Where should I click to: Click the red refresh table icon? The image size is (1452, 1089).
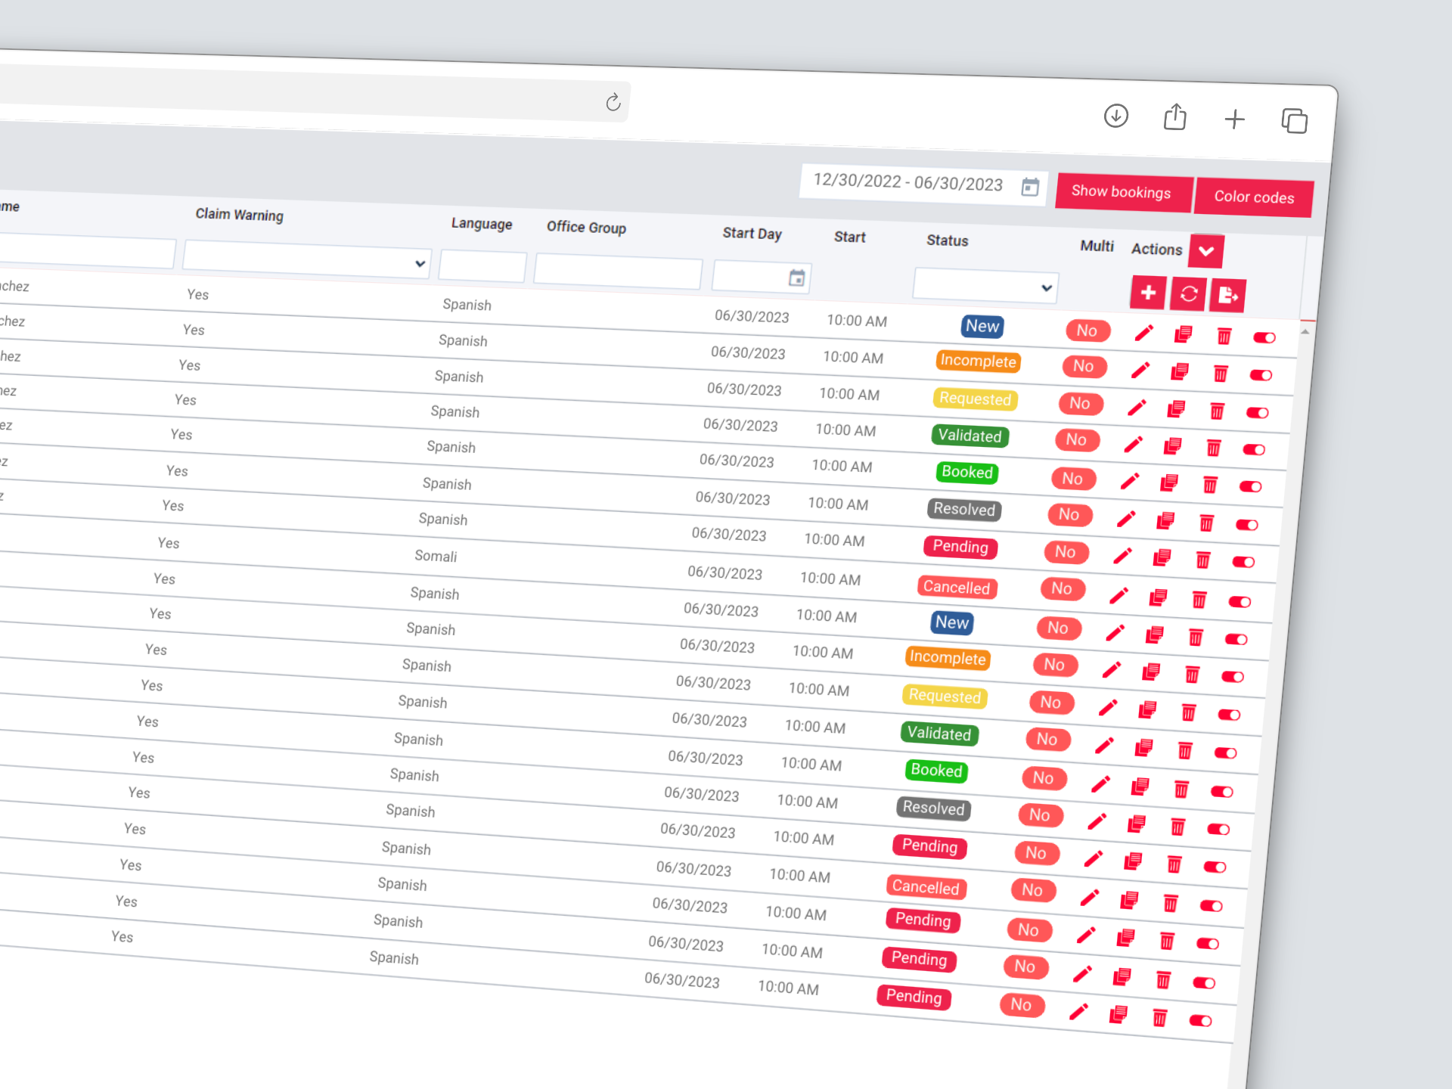pos(1188,293)
